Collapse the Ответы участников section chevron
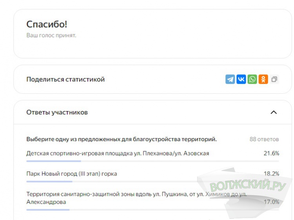The image size is (294, 220). 274,113
